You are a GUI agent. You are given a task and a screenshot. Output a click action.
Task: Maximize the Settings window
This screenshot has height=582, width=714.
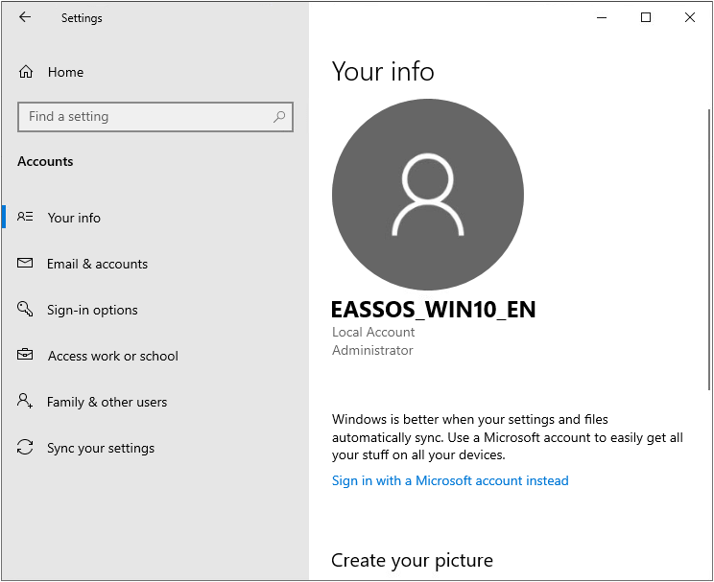[646, 17]
